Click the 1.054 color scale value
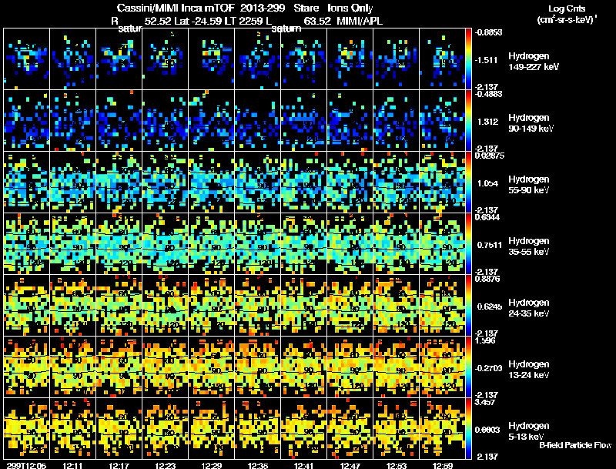 coord(488,183)
